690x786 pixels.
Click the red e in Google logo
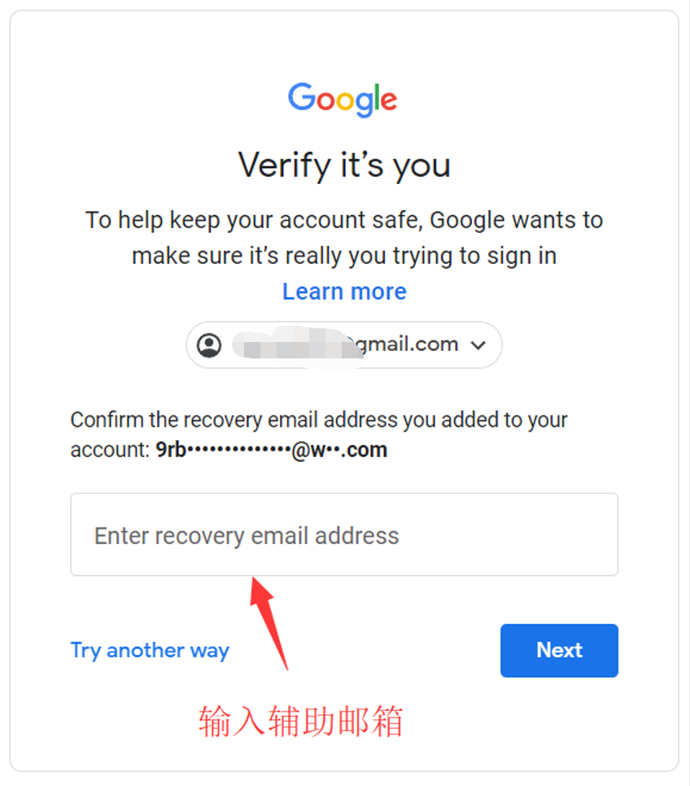pyautogui.click(x=389, y=101)
